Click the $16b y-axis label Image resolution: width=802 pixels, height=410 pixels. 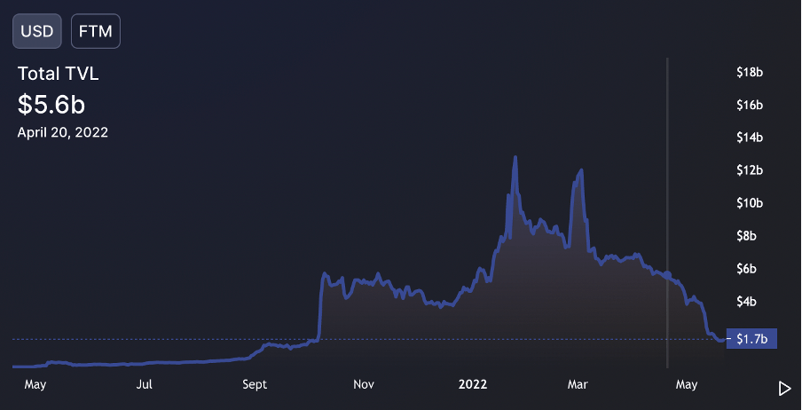tap(750, 106)
